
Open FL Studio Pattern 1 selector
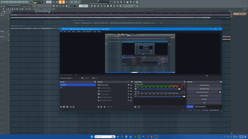(83, 6)
